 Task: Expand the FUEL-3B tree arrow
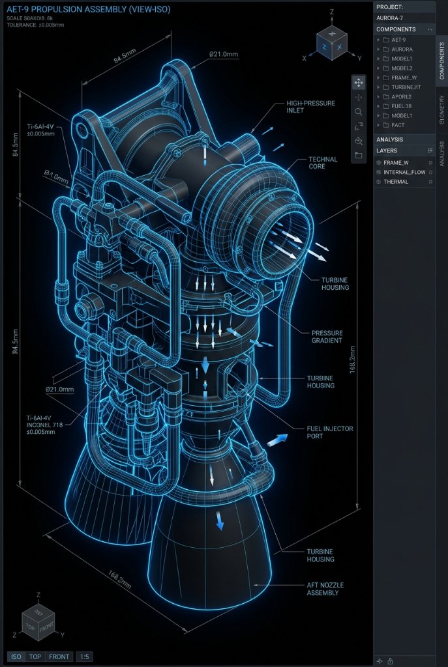tap(378, 106)
